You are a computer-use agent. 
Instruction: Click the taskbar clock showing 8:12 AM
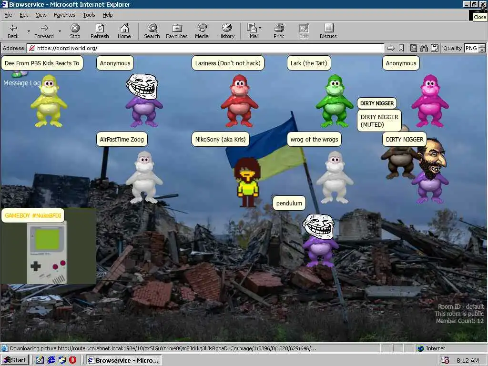468,360
